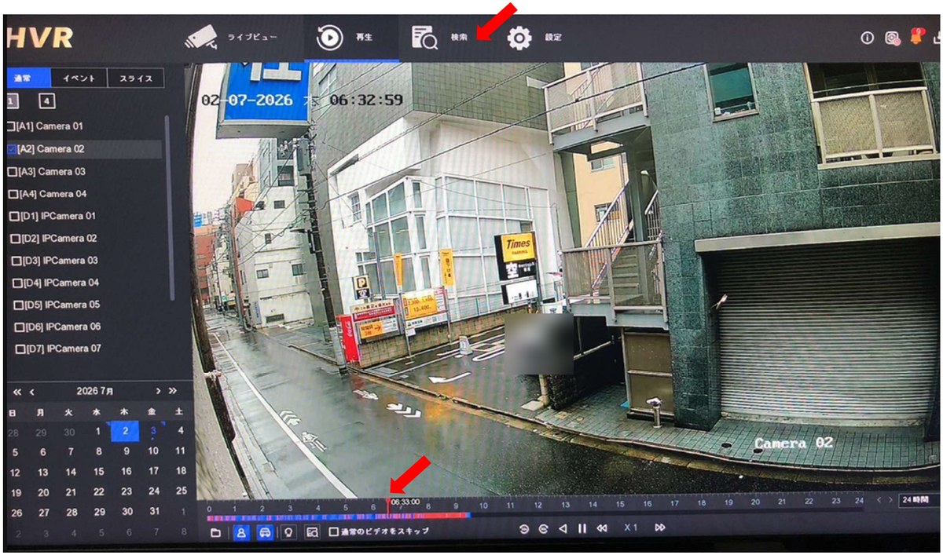The width and height of the screenshot is (943, 555).
Task: Seek to hour 9 on timeline
Action: coord(455,506)
